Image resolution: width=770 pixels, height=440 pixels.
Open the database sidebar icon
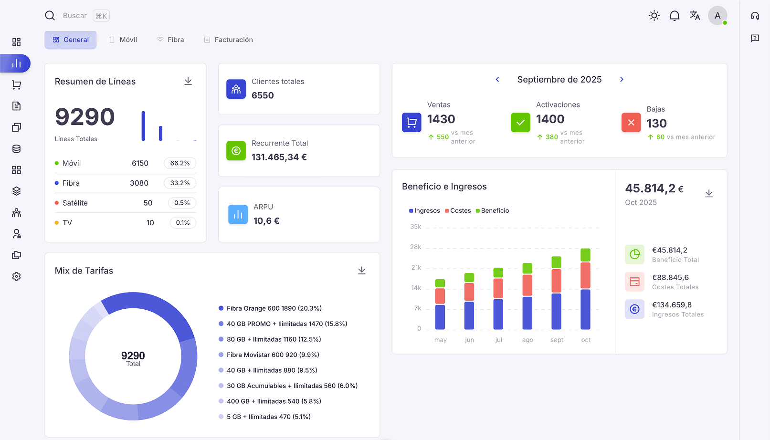(x=17, y=149)
